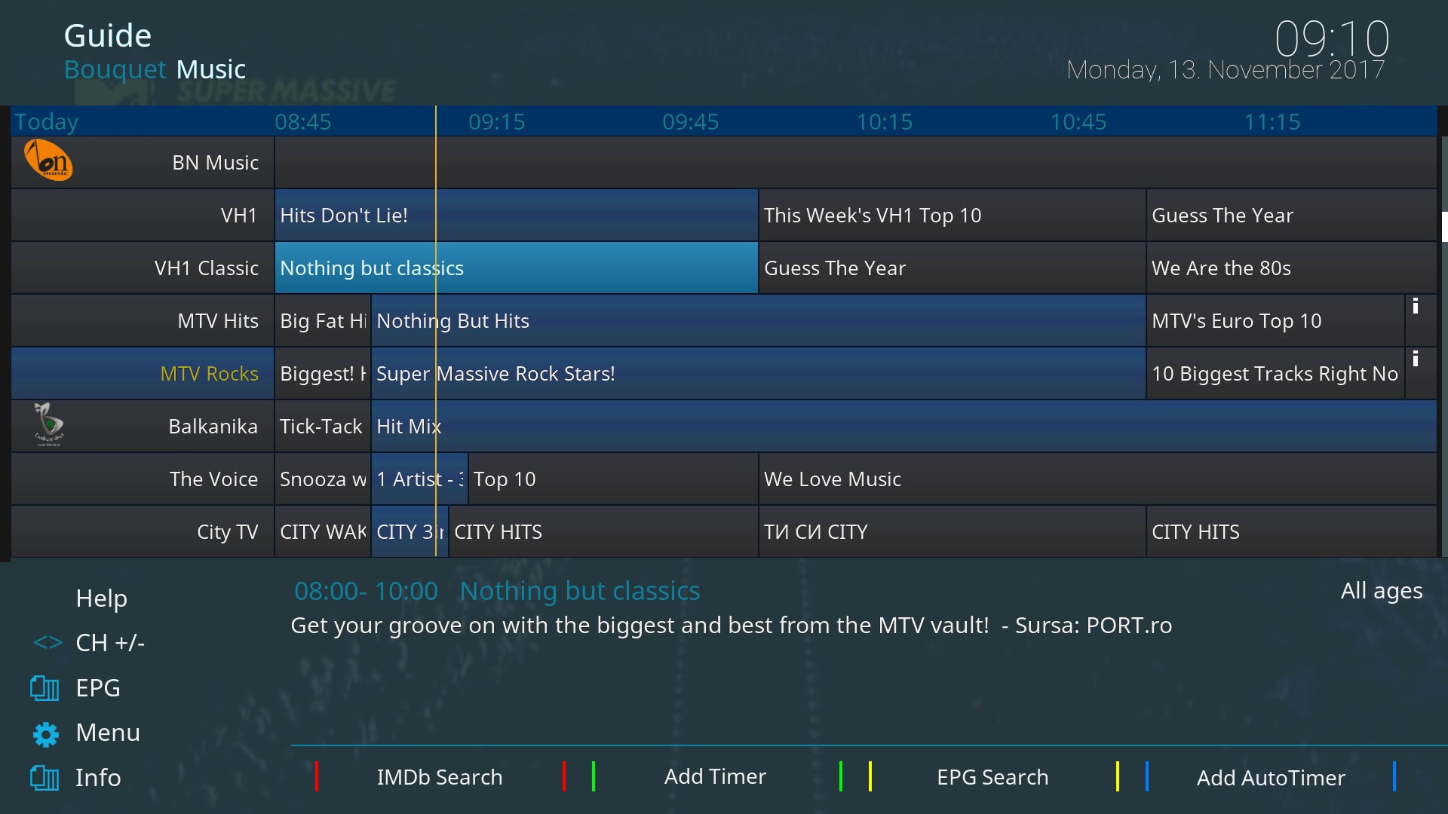This screenshot has width=1448, height=814.
Task: Select first CITY HITS programme on City TV
Action: [603, 531]
